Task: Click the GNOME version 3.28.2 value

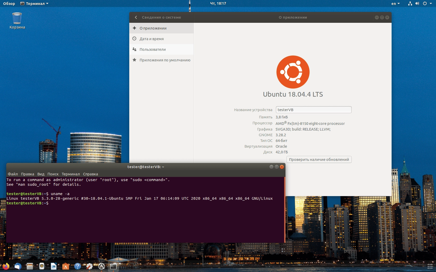Action: pyautogui.click(x=281, y=135)
